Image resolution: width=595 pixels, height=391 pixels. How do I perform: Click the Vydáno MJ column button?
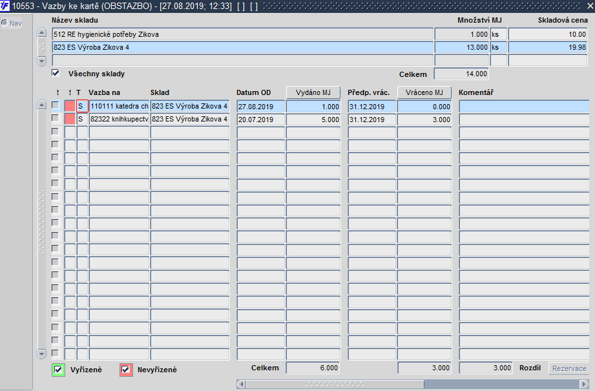tap(313, 92)
